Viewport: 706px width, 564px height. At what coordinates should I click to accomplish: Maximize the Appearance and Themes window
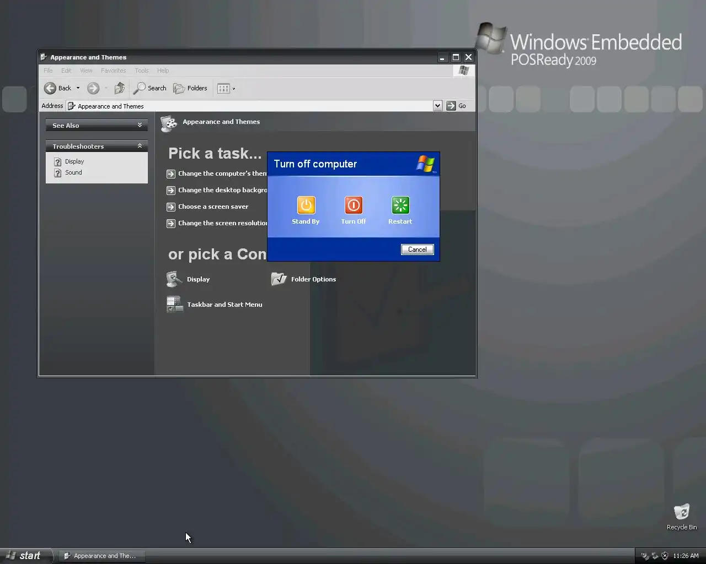tap(456, 57)
